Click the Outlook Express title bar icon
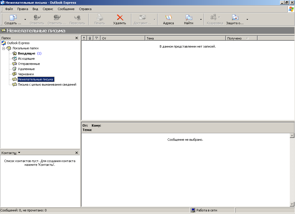 click(x=2, y=2)
